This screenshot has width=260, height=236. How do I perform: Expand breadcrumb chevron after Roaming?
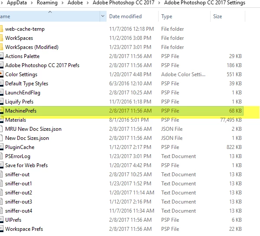62,3
